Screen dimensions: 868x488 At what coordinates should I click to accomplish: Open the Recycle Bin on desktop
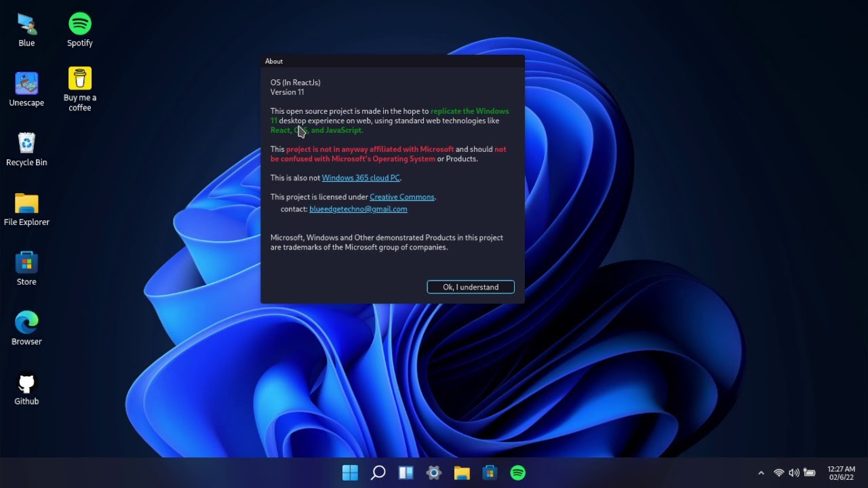click(26, 149)
